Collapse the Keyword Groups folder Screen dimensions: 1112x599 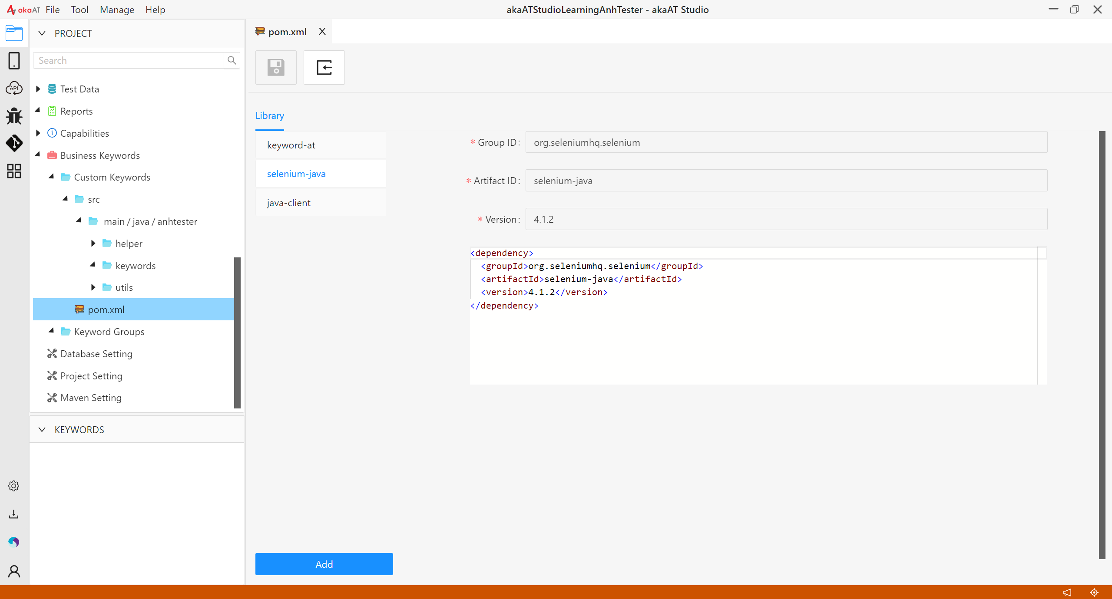pos(52,331)
